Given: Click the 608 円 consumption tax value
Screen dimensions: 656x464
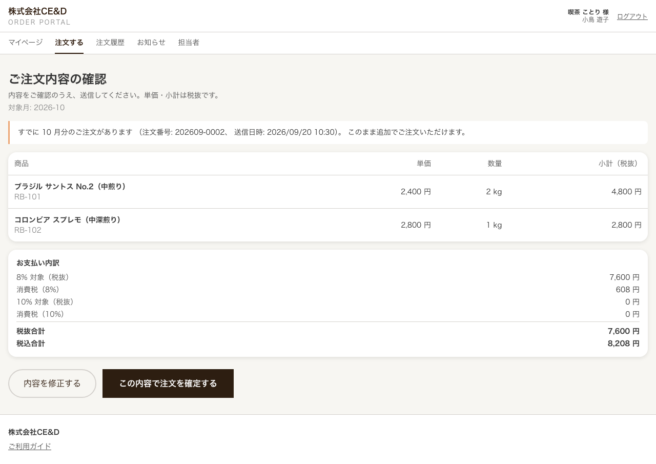Looking at the screenshot, I should (628, 290).
